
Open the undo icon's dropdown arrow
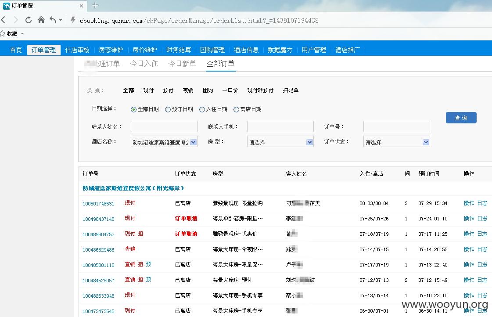point(61,20)
